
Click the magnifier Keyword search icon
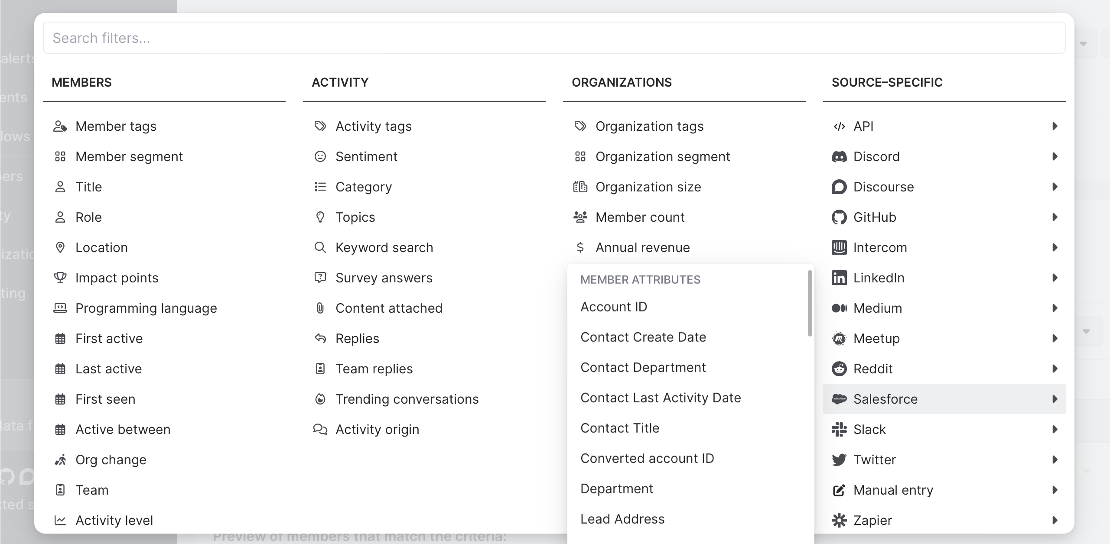[x=320, y=247]
